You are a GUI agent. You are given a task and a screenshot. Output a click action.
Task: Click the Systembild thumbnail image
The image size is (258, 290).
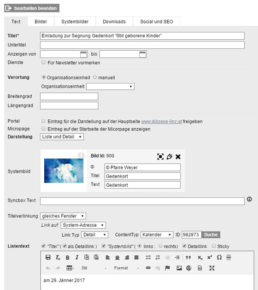tap(64, 171)
